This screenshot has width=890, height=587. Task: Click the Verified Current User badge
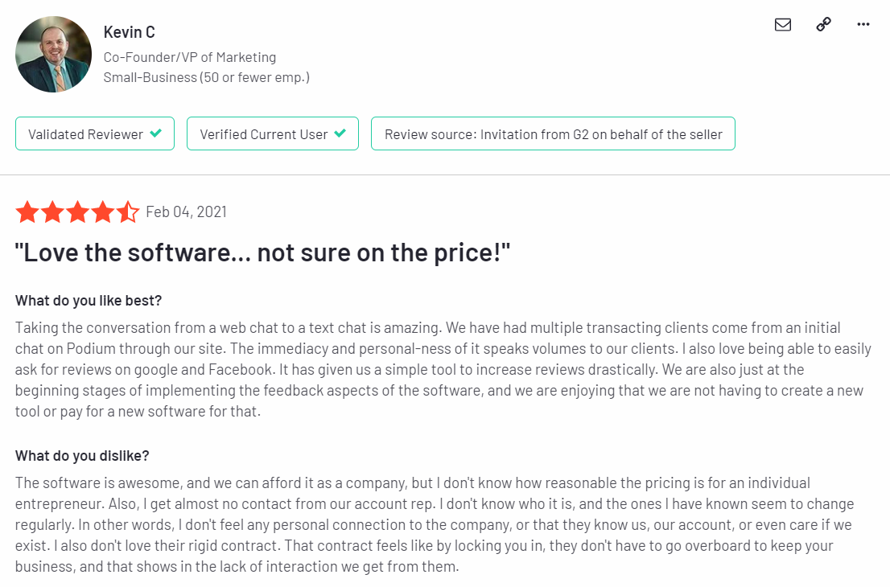[x=273, y=133]
